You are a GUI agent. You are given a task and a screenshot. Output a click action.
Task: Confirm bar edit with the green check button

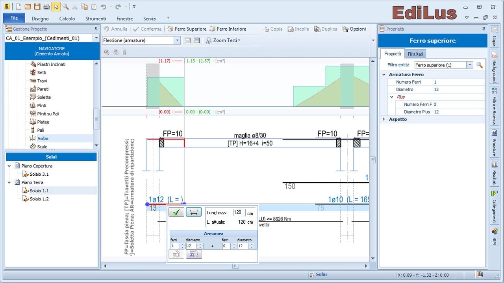click(x=176, y=212)
